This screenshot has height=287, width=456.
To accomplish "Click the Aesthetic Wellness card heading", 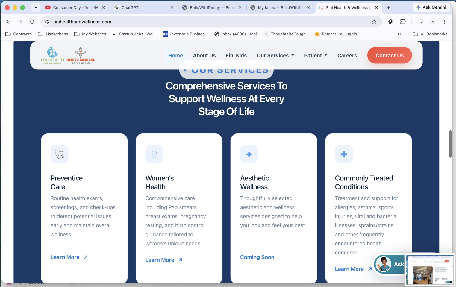I will click(254, 182).
